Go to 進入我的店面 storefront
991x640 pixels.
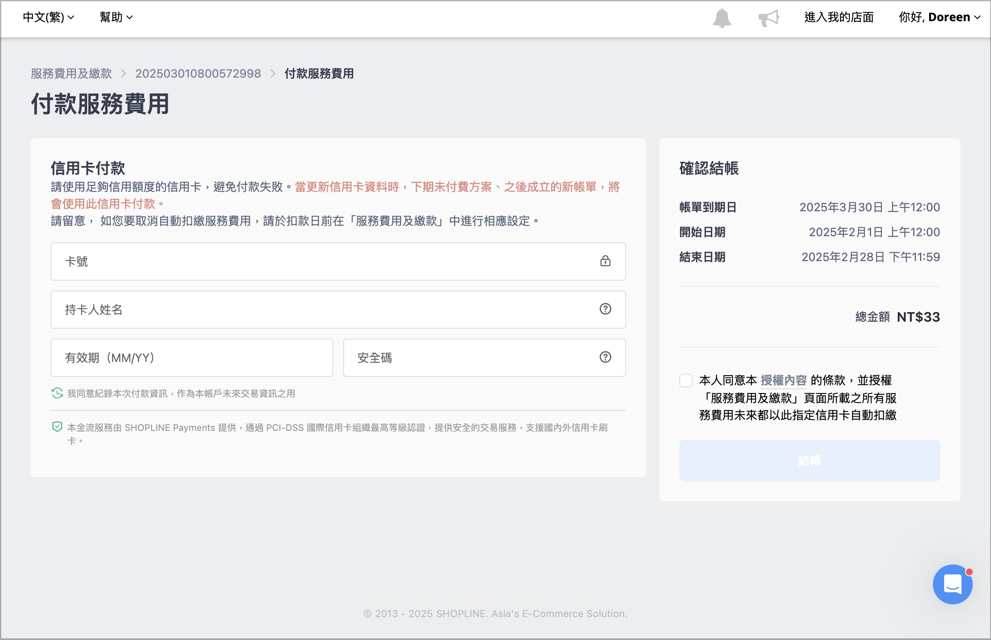pyautogui.click(x=839, y=17)
